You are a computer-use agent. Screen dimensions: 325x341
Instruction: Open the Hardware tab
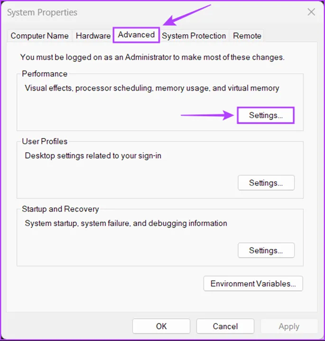click(x=93, y=36)
